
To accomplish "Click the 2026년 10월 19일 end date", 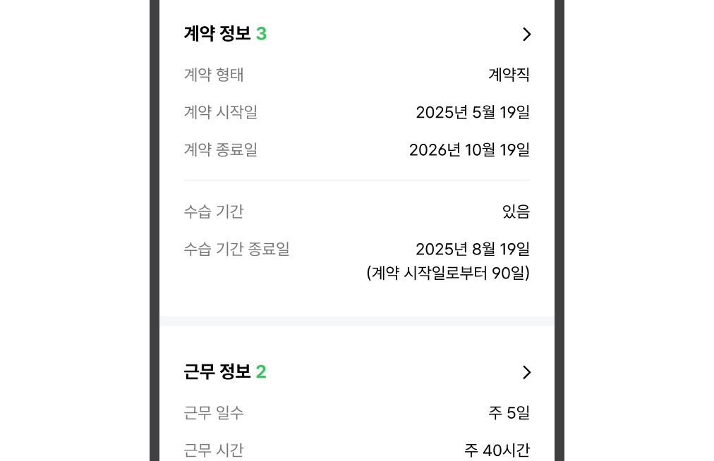I will 469,149.
